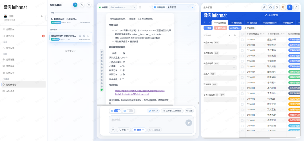304x141 pixels.
Task: Check the row checkbox for GYS0010
Action: (242, 88)
